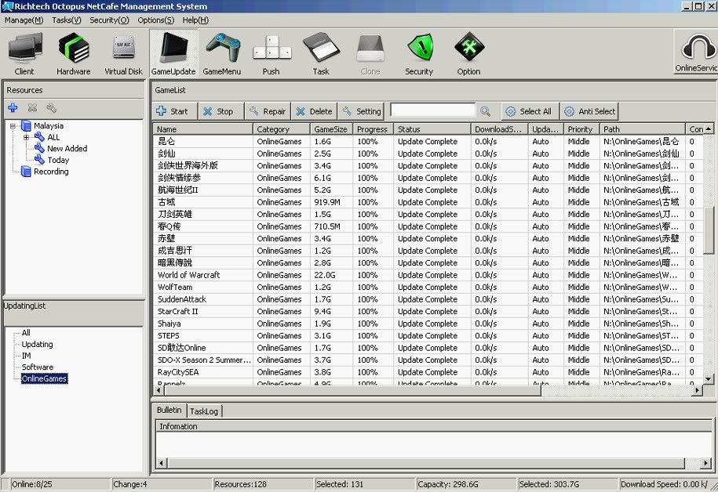Viewport: 718px width, 492px height.
Task: Open the Tasks menu
Action: 66,20
